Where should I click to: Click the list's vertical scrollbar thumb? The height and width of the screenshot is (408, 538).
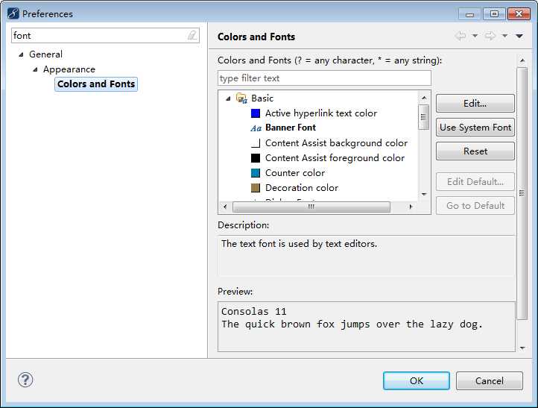tap(424, 117)
